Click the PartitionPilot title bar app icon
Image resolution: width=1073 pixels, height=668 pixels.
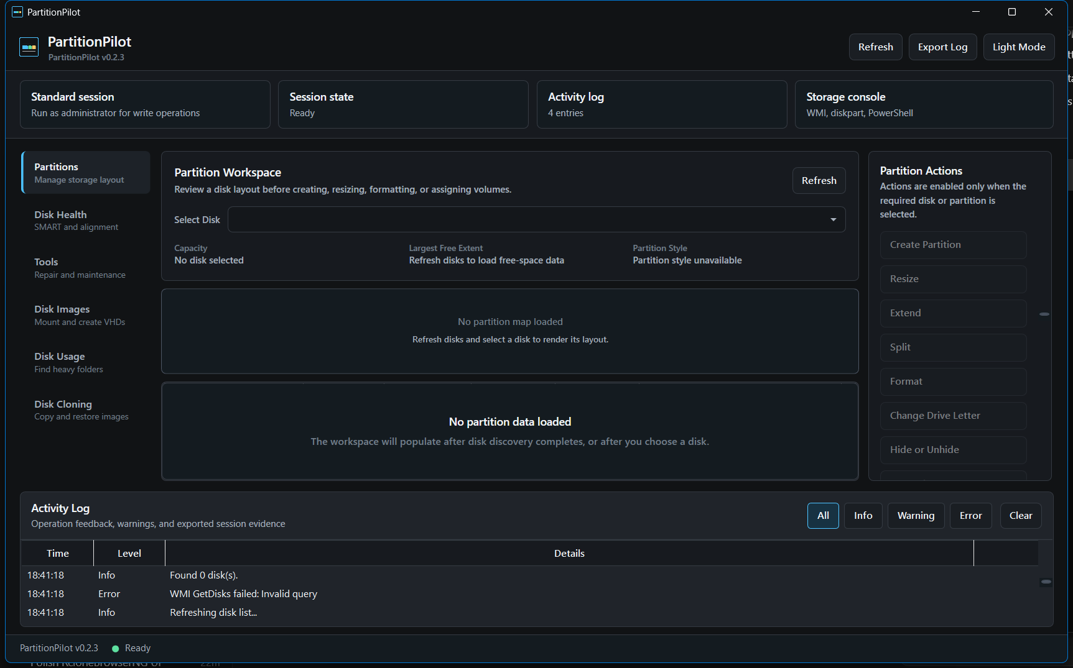(x=17, y=12)
